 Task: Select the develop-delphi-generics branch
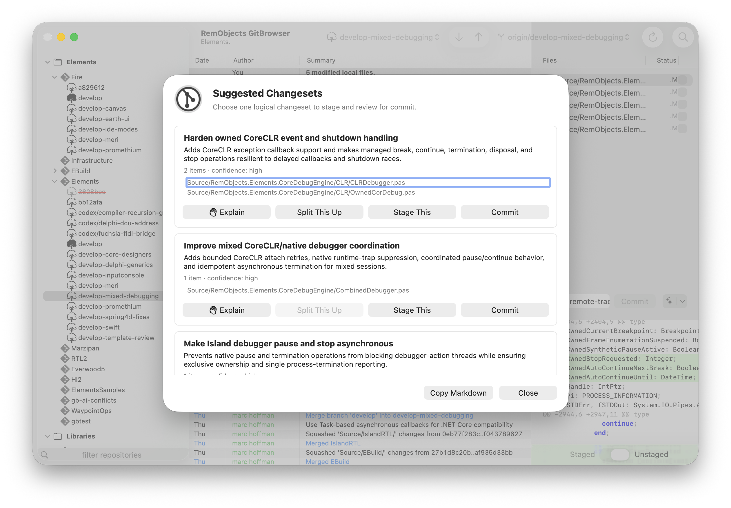(115, 265)
